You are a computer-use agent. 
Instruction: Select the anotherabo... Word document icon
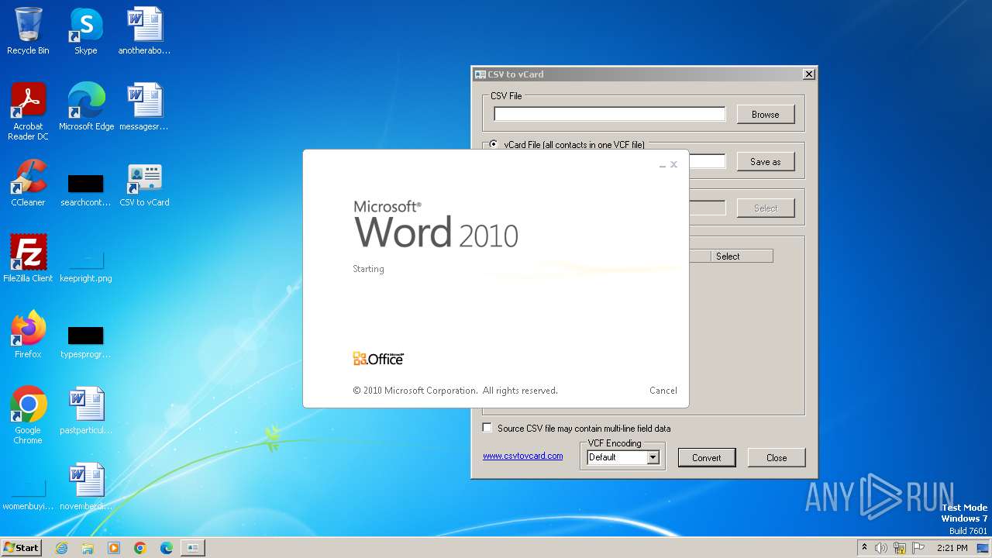[144, 31]
